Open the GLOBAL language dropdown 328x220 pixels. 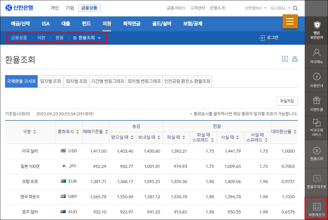tap(280, 8)
